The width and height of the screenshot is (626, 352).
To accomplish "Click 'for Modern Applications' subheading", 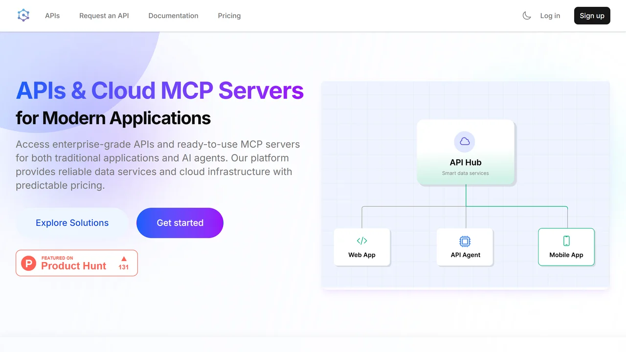I will pos(113,118).
